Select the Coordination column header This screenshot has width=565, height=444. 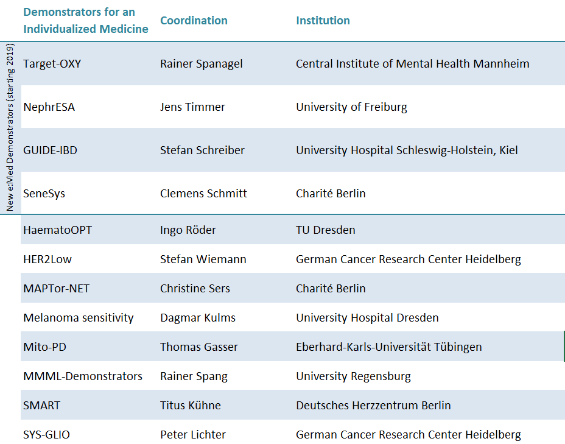(x=194, y=21)
